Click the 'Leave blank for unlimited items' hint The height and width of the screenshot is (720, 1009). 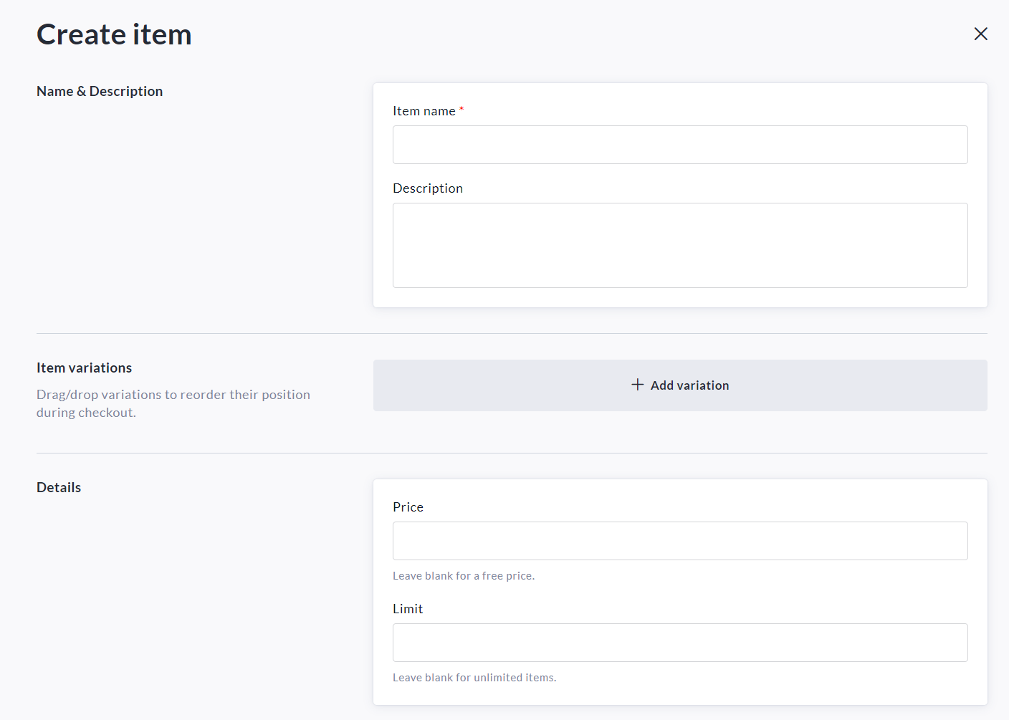point(474,678)
